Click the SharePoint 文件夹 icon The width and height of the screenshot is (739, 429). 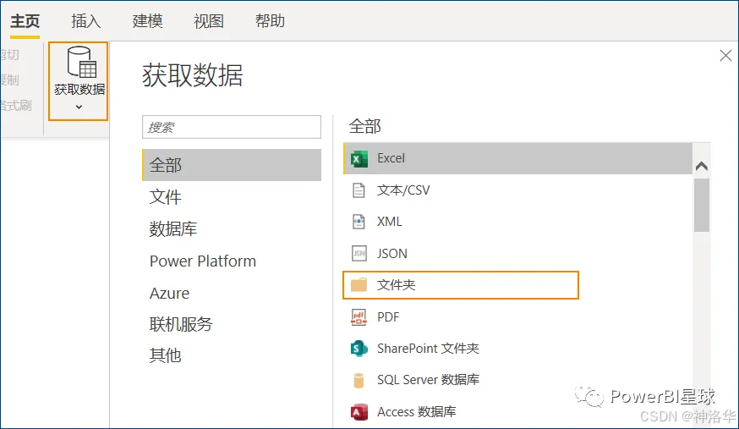click(x=359, y=349)
